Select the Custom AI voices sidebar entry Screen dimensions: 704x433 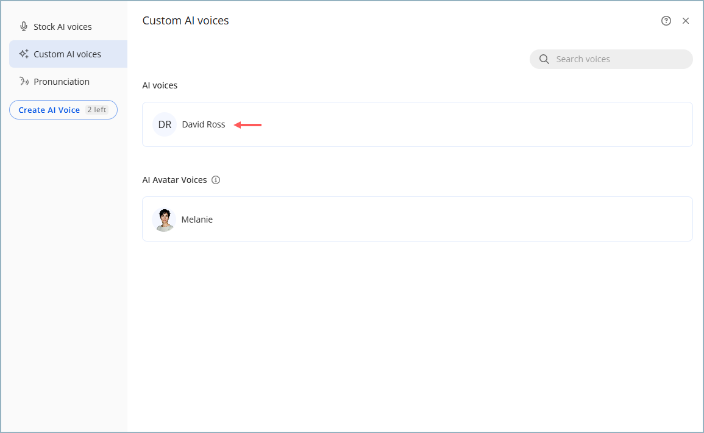click(67, 54)
